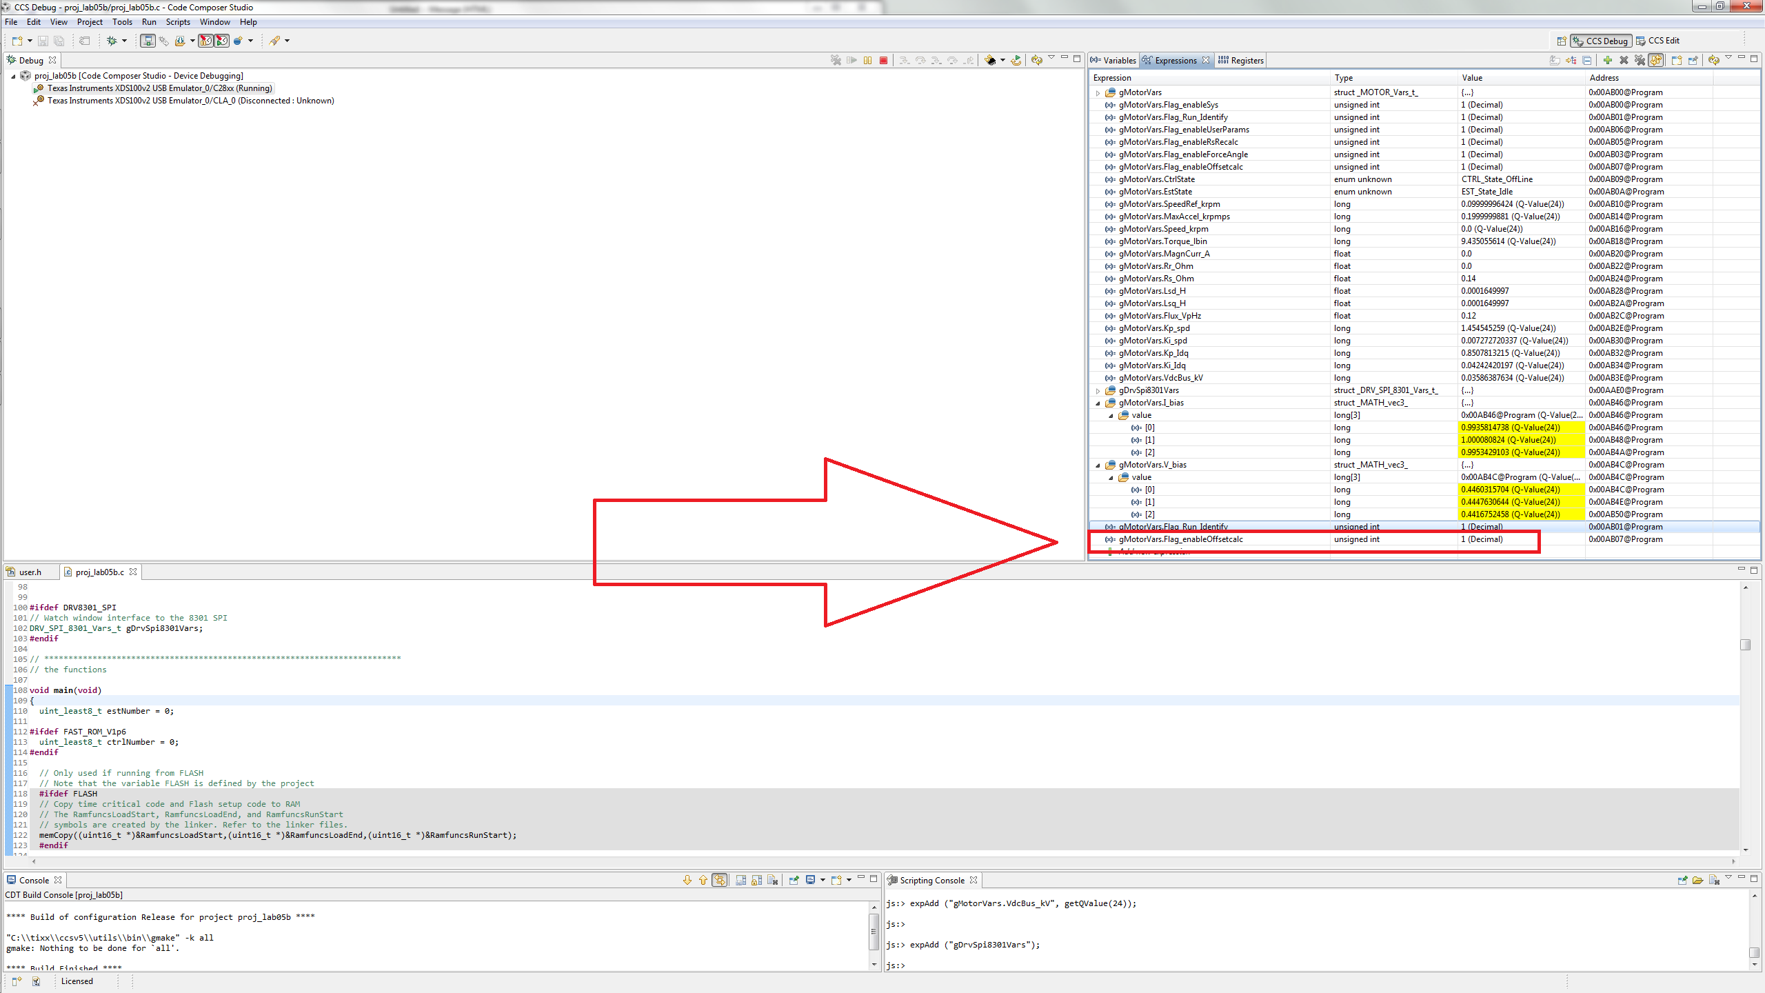The image size is (1765, 993).
Task: Click the code editor vertical scrollbar thumb
Action: click(1745, 645)
